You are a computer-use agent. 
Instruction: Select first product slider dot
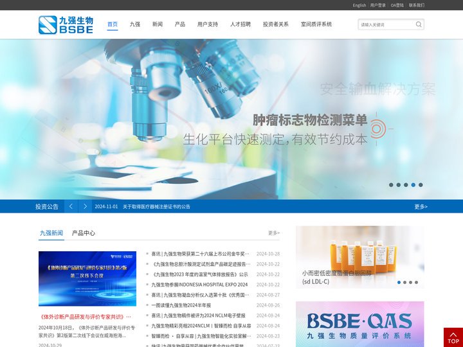399,282
